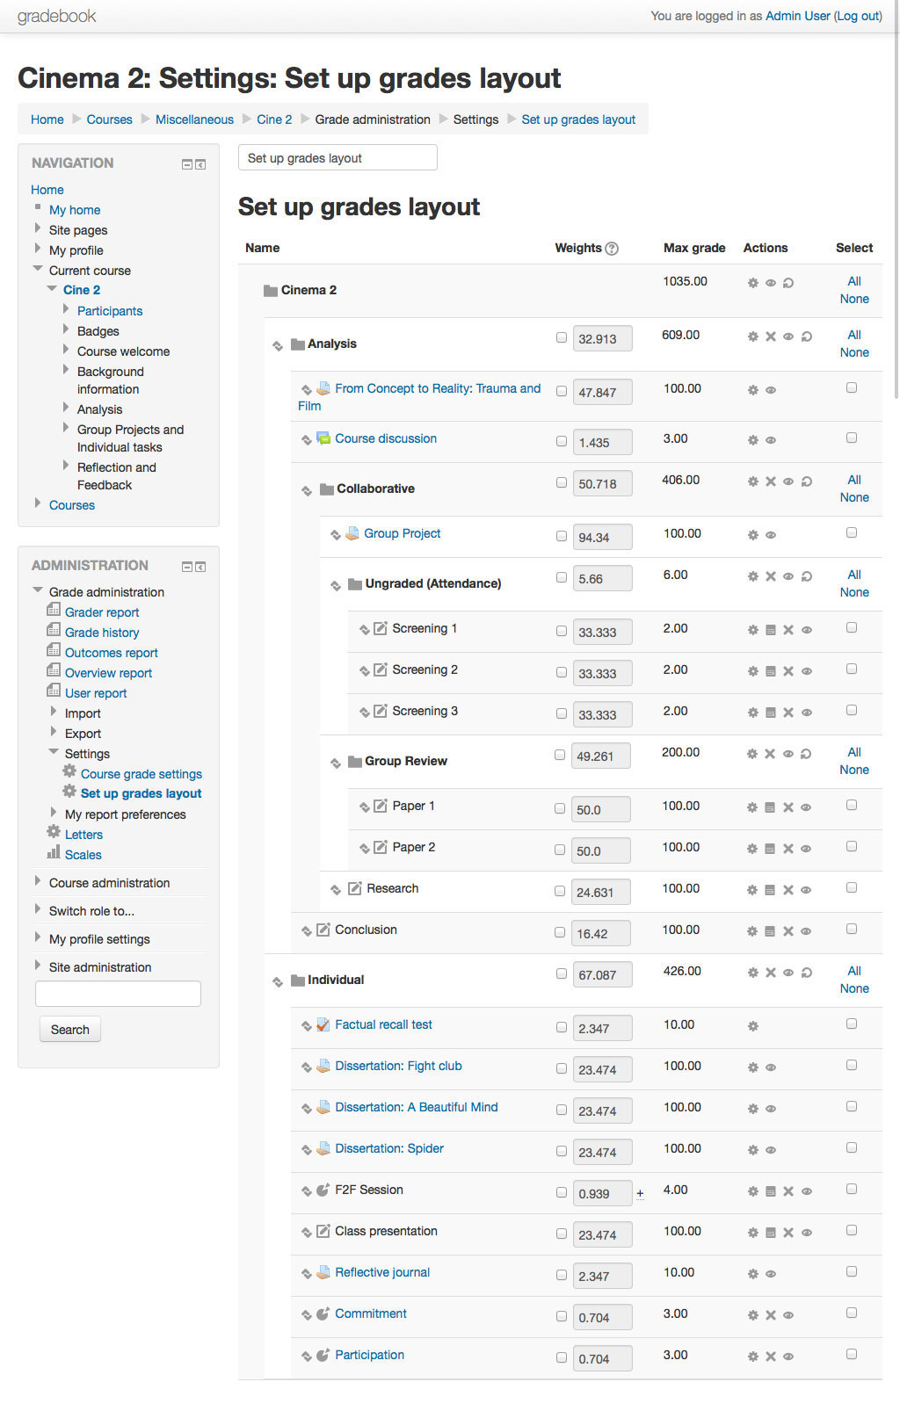Select checkbox for Dissertation: Spider row

point(852,1147)
